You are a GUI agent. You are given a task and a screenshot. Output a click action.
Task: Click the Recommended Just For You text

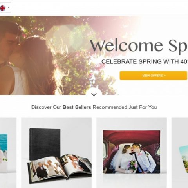click(x=125, y=107)
